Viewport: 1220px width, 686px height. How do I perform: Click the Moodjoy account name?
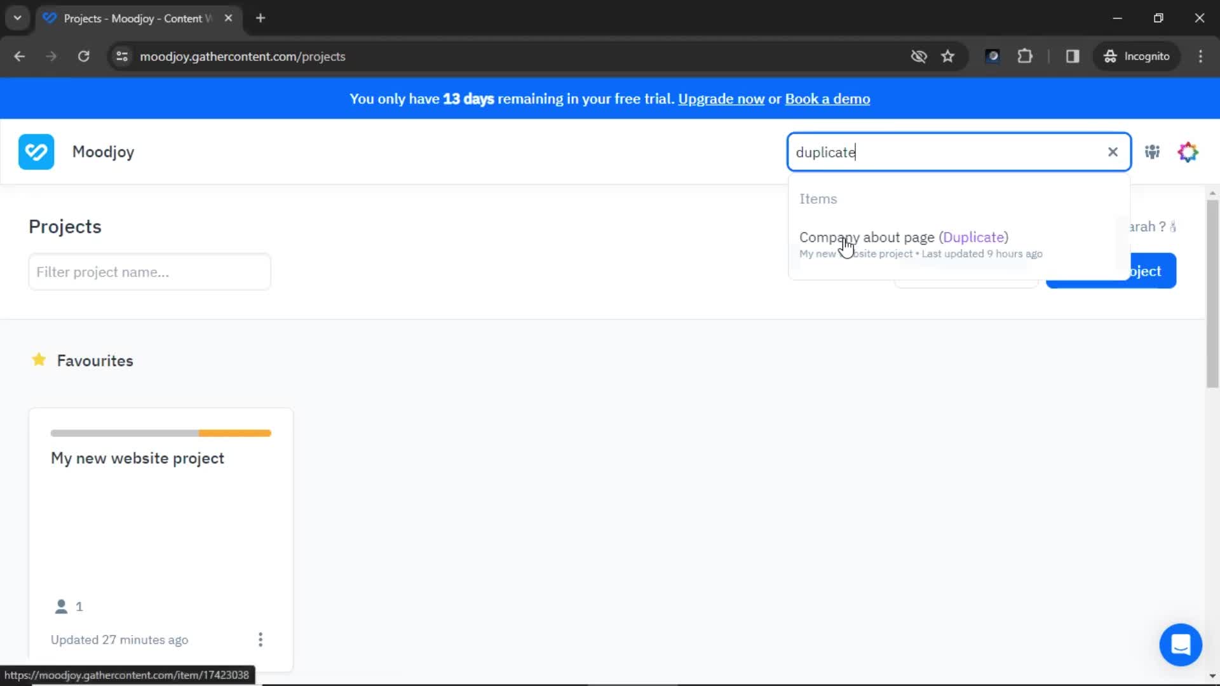[x=103, y=152]
